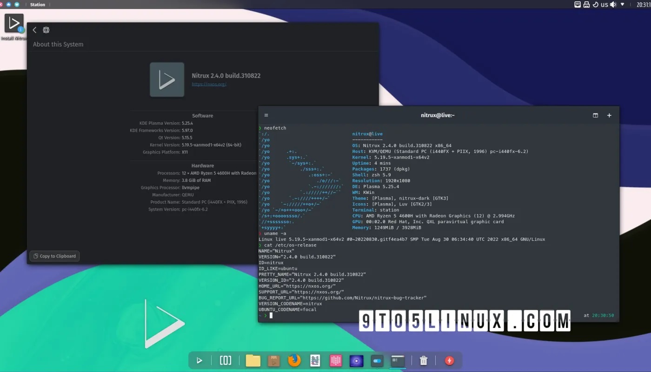The image size is (651, 372).
Task: Open the network tray icon
Action: (578, 5)
